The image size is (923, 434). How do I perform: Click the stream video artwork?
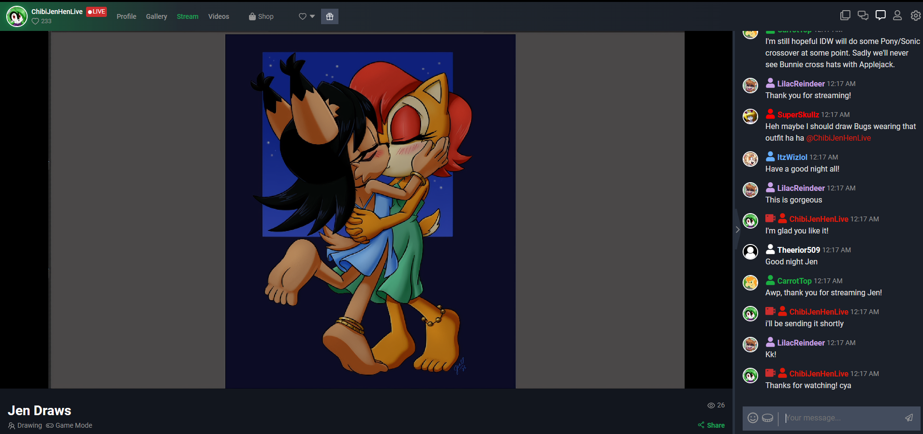click(x=370, y=211)
